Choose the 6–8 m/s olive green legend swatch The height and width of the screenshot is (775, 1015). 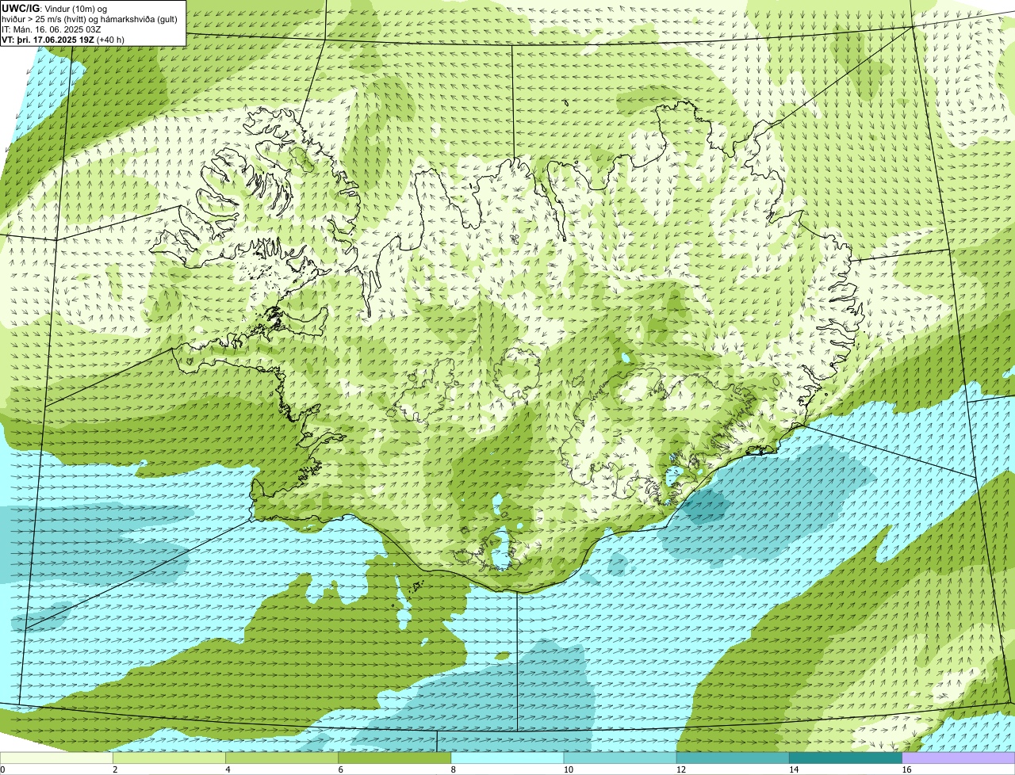click(395, 758)
